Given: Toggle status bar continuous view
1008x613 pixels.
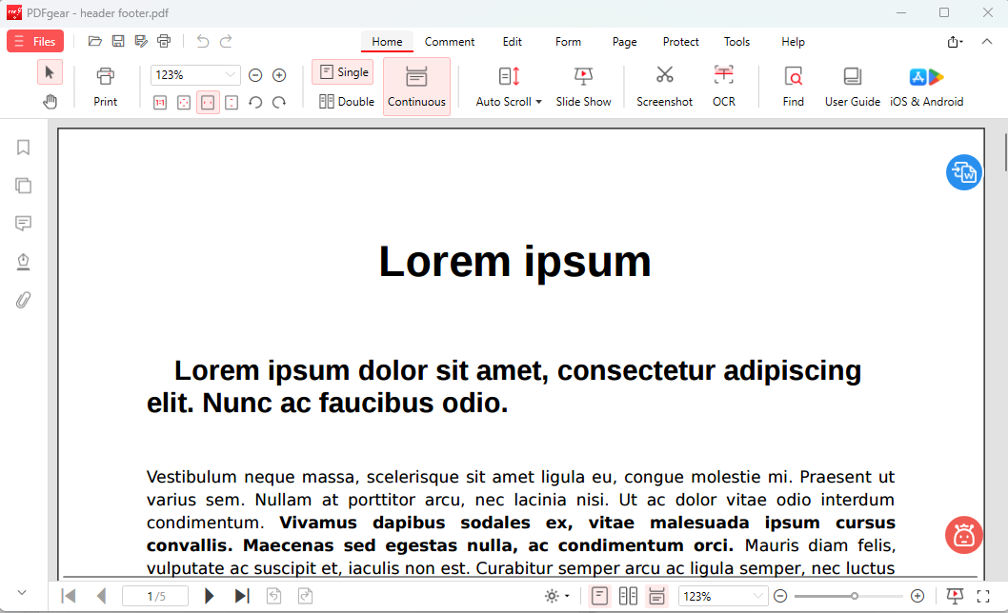Looking at the screenshot, I should pos(657,596).
